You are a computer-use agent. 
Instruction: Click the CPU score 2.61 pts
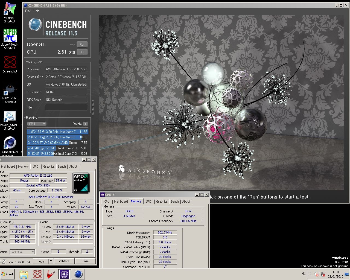[66, 52]
